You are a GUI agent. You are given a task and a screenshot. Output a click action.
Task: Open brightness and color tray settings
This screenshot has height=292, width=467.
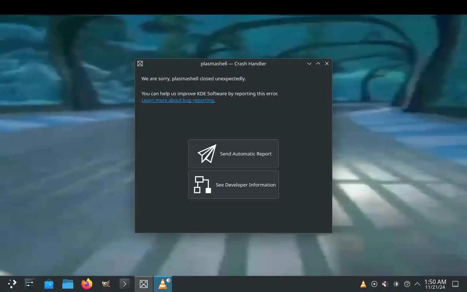click(396, 284)
